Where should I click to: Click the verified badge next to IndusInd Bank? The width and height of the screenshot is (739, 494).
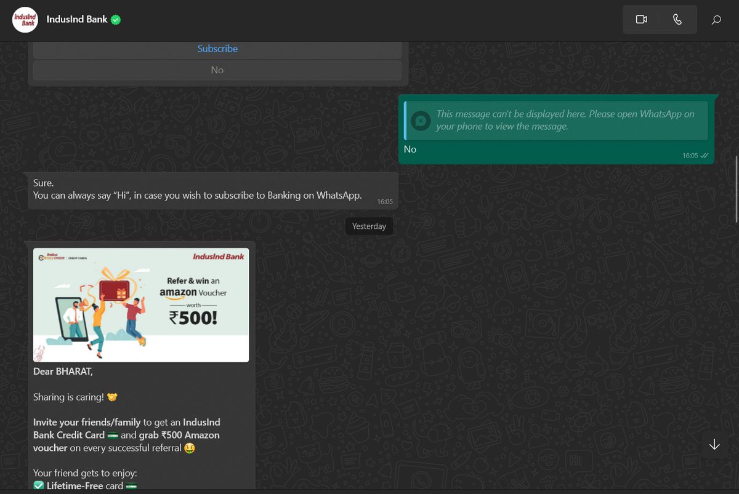(x=116, y=20)
